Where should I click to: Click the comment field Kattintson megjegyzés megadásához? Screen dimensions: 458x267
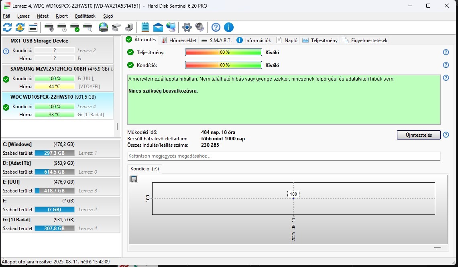pyautogui.click(x=284, y=156)
